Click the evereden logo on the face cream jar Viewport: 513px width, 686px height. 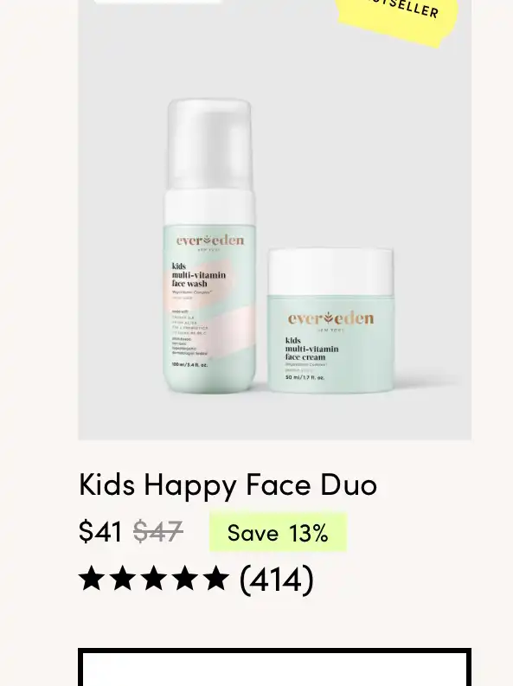(x=330, y=318)
